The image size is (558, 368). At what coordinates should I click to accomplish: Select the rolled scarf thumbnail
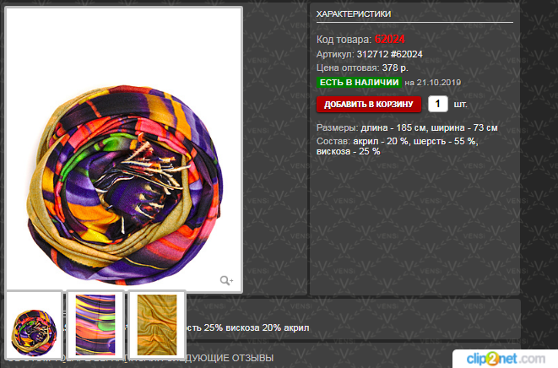34,325
